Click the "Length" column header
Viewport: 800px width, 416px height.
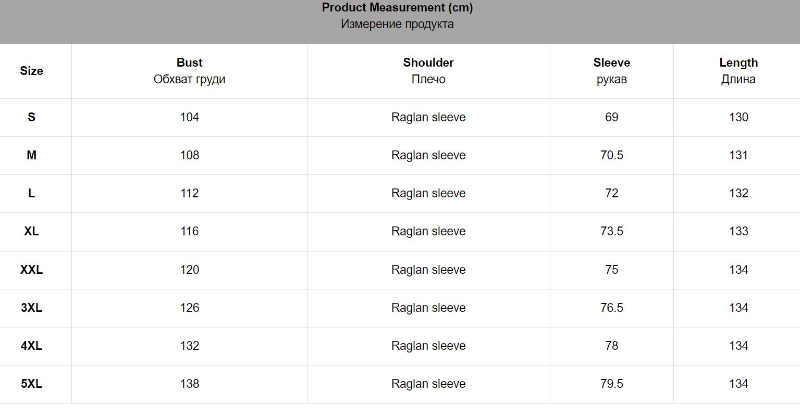point(738,63)
